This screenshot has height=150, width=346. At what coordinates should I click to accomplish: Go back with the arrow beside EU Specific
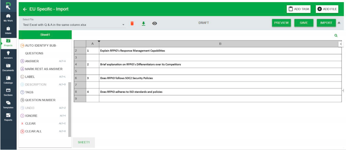click(25, 9)
